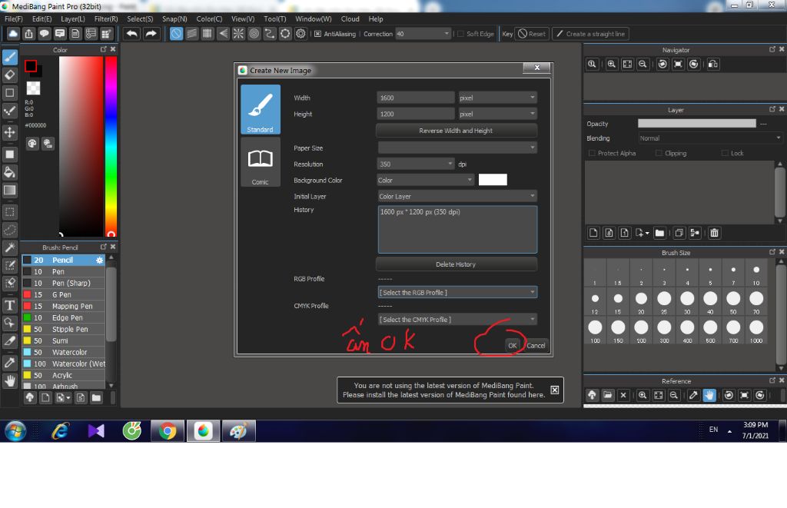Select the Eraser tool

coord(9,75)
